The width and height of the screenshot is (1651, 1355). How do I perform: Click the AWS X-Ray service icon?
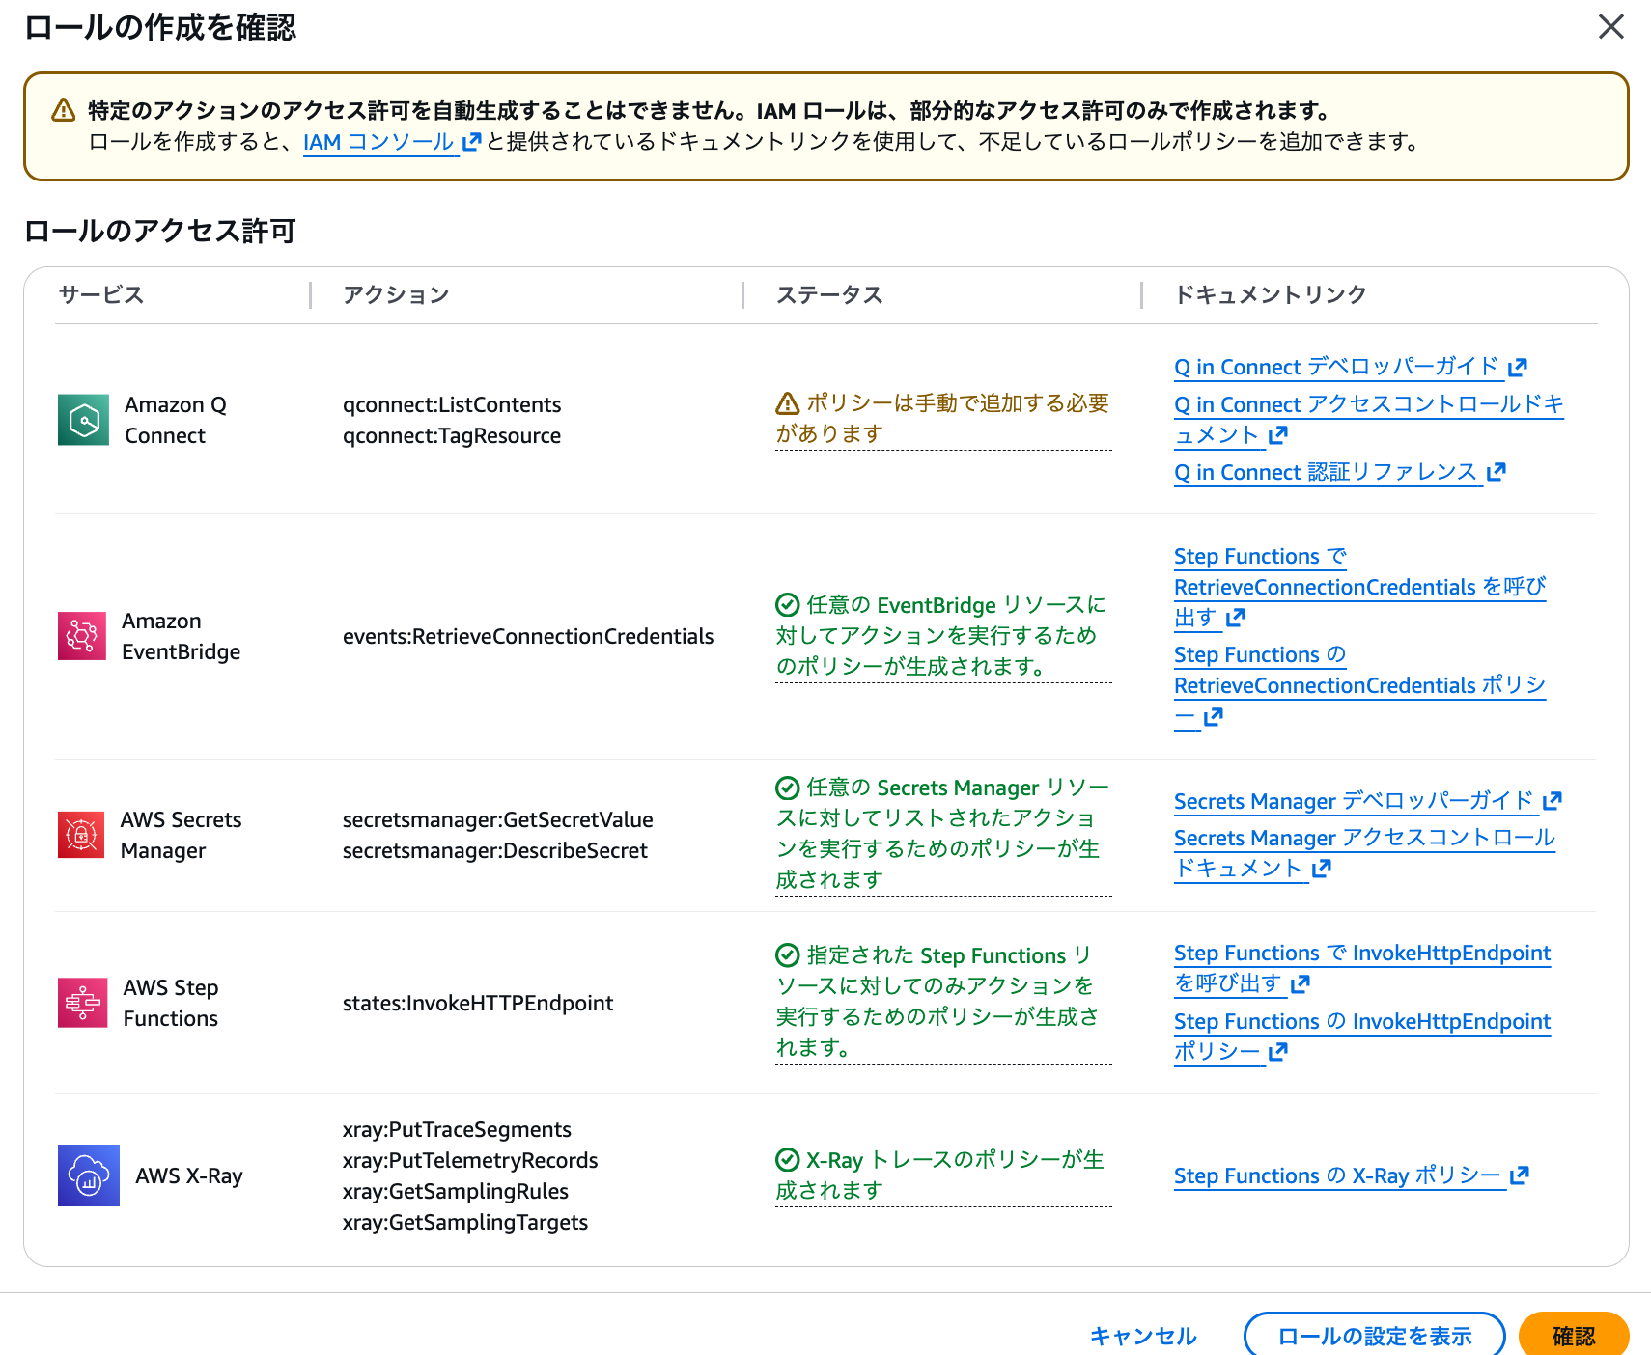pos(88,1175)
